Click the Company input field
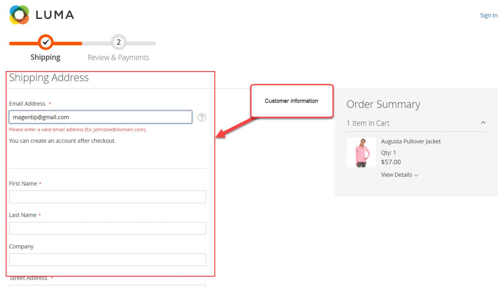 [x=108, y=260]
